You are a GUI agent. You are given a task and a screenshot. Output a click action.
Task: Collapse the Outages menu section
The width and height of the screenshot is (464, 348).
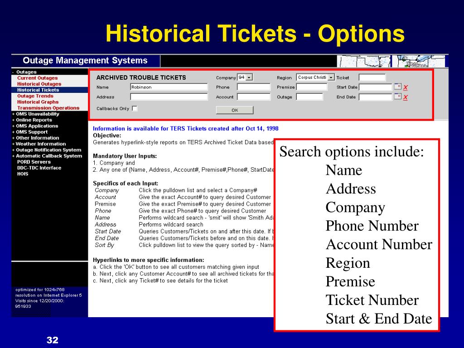coord(24,72)
